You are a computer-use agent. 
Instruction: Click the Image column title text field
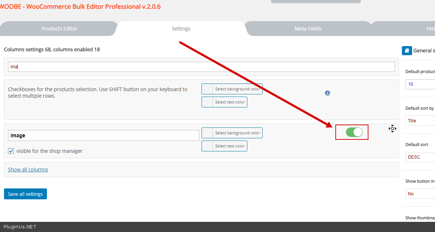103,135
